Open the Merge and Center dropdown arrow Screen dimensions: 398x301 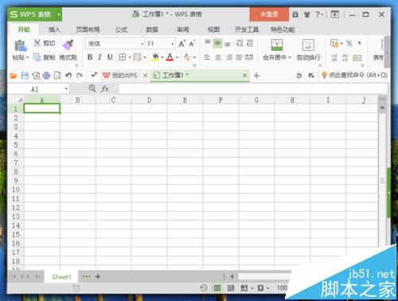(x=290, y=57)
